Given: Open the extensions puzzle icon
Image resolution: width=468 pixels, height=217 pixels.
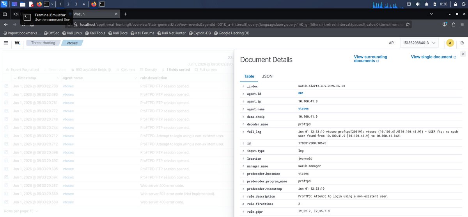Looking at the screenshot, I should tap(453, 24).
